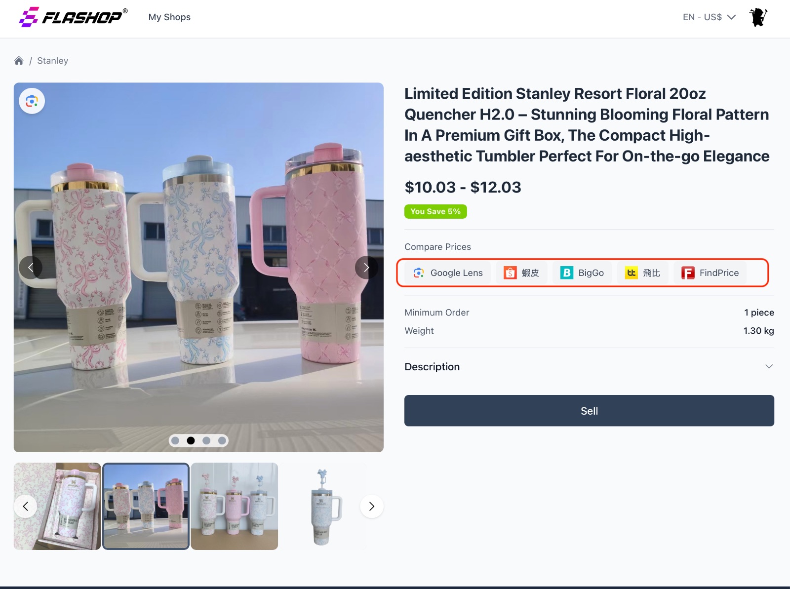
Task: Go to the home breadcrumb icon
Action: click(19, 61)
